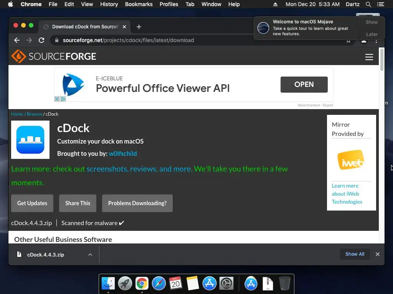
Task: Click the Get Updates button
Action: coord(32,203)
